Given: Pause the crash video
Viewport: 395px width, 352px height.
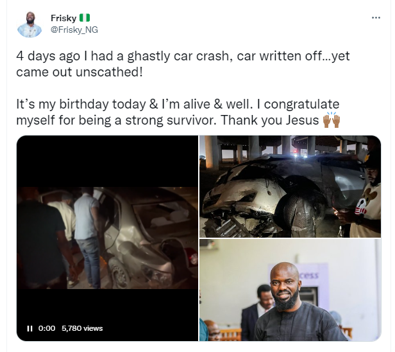Looking at the screenshot, I should pyautogui.click(x=29, y=328).
